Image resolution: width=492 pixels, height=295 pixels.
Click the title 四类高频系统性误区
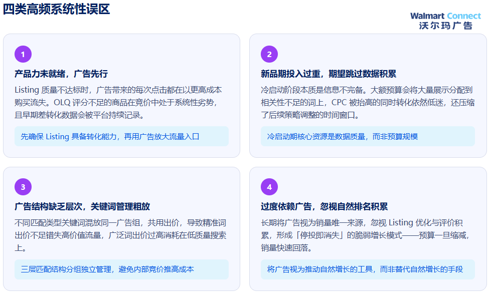coord(57,9)
